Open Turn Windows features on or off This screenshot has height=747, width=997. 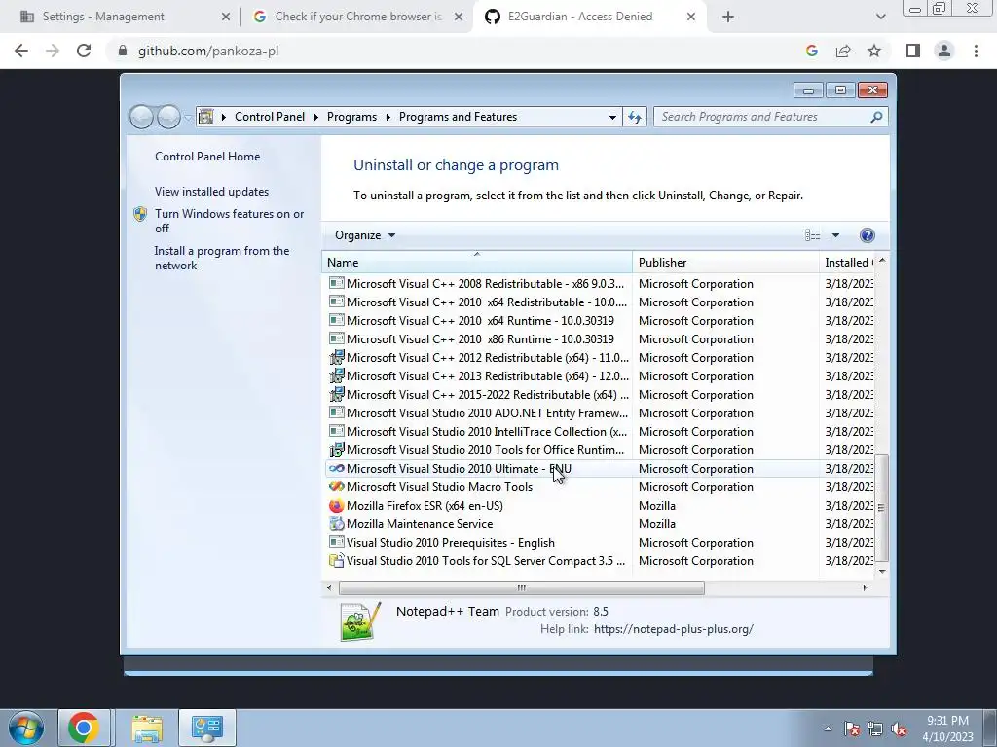(229, 221)
